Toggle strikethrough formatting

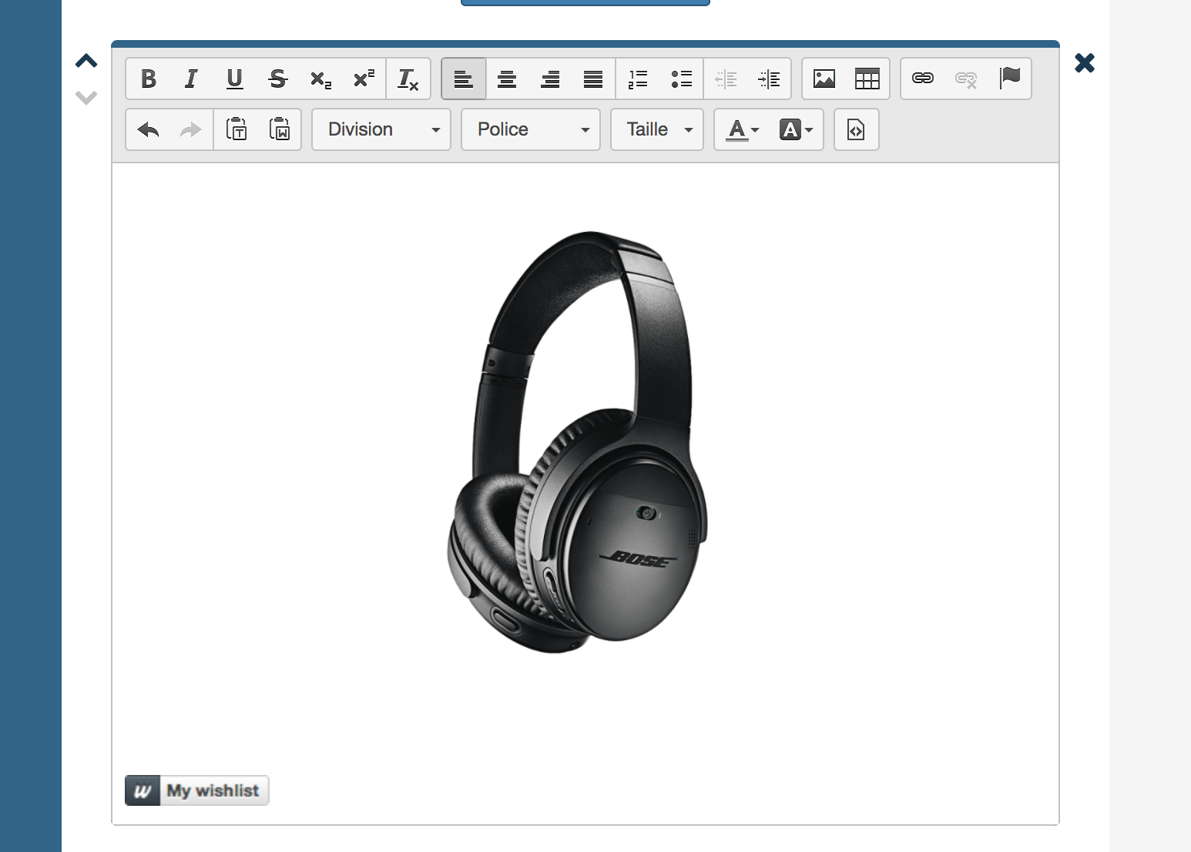point(278,79)
